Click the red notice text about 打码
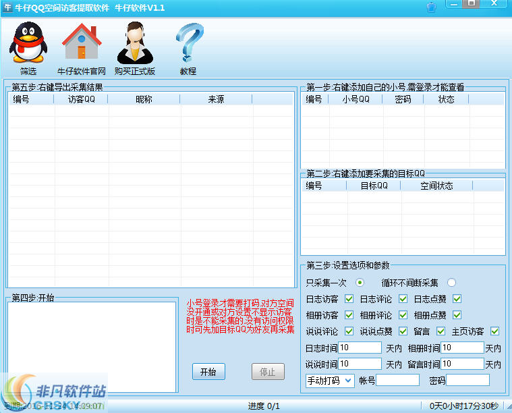Viewport: 512px width, 413px height. [x=240, y=316]
